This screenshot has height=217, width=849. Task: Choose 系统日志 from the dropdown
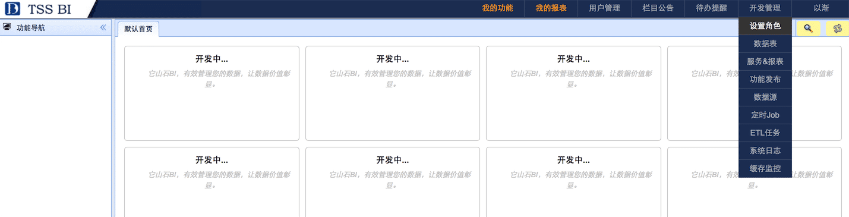[765, 151]
